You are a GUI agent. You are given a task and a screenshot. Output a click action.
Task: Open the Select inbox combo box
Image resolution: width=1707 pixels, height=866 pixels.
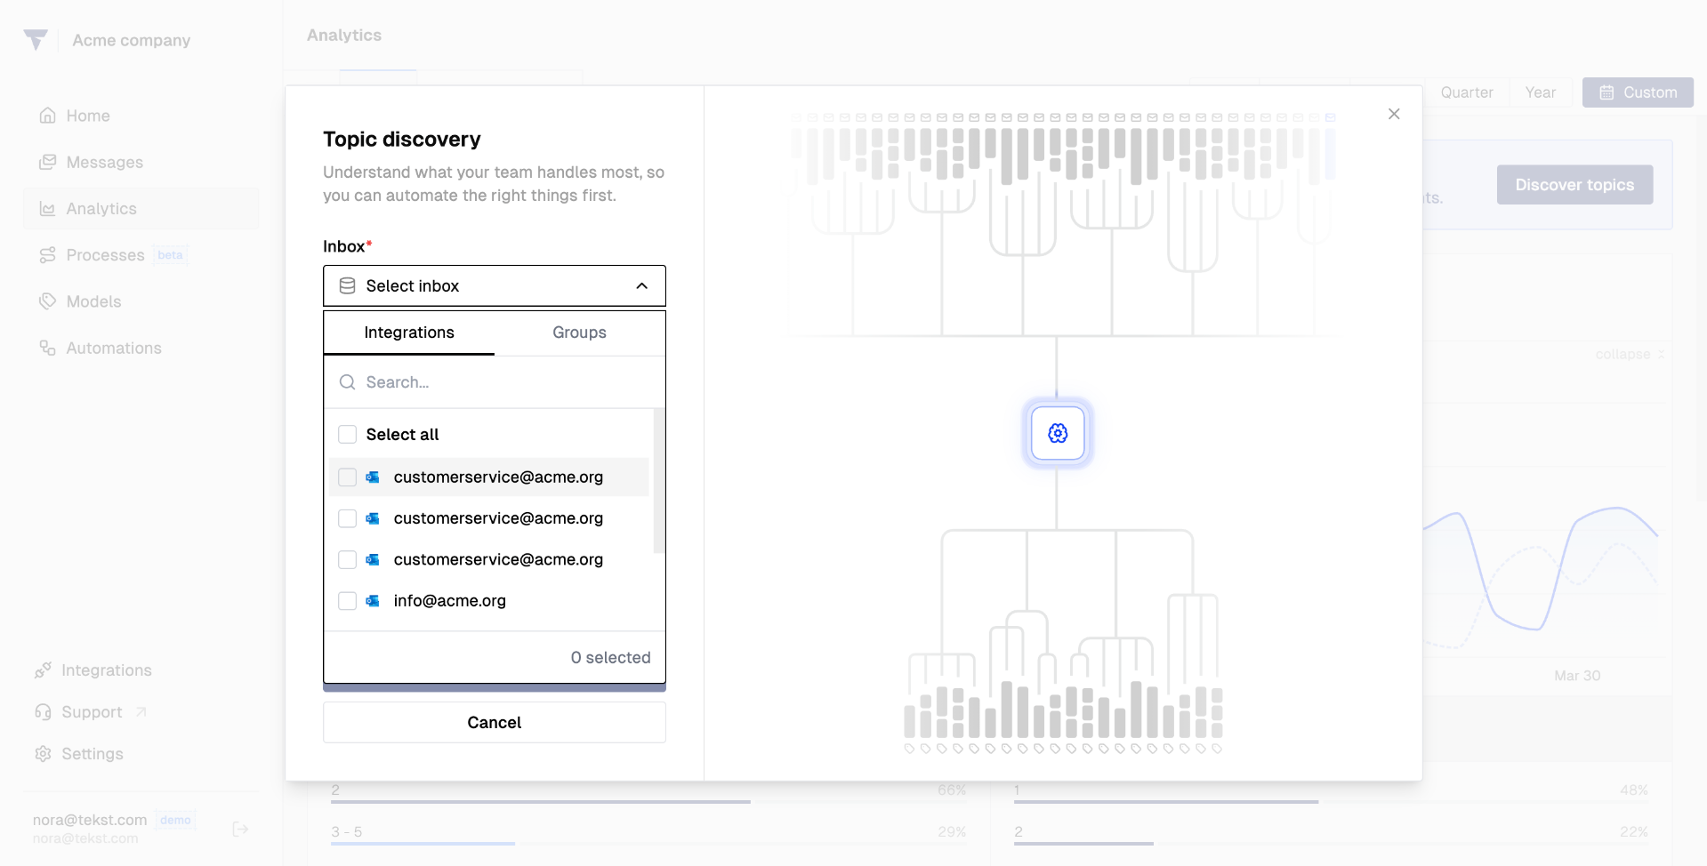[x=495, y=285]
